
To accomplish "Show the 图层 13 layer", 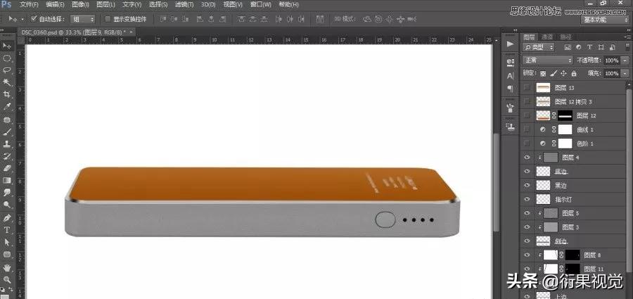I will tap(527, 88).
